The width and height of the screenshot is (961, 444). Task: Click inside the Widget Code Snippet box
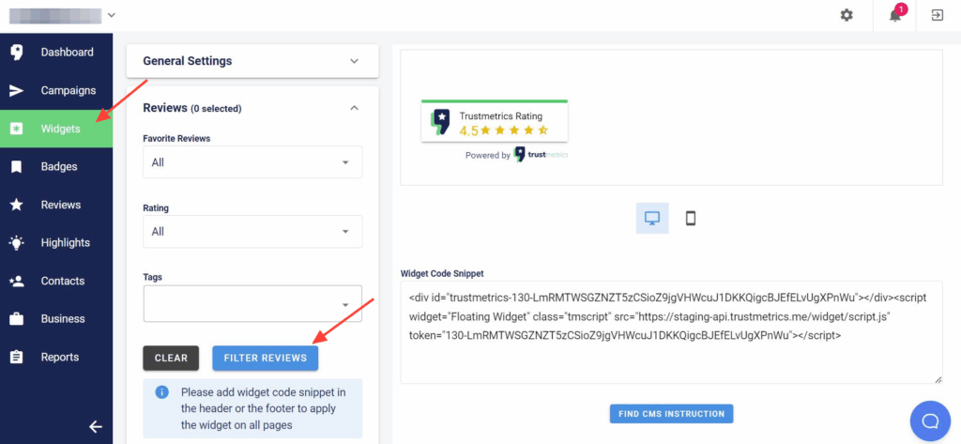[671, 332]
